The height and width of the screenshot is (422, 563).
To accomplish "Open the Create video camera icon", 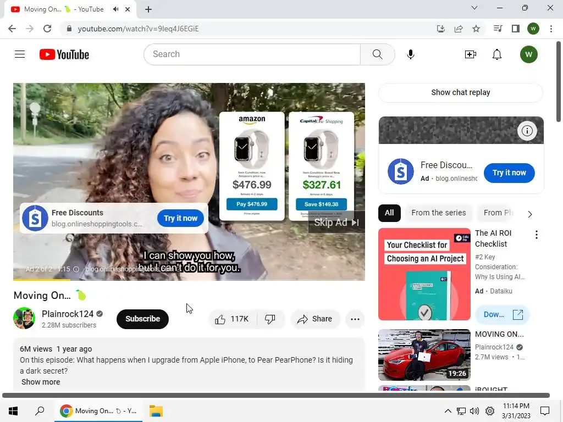I will pos(471,54).
